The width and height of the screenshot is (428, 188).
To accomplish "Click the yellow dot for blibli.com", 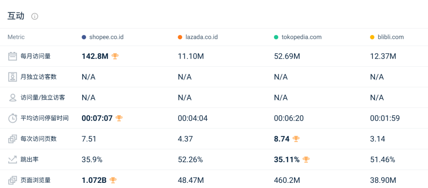I will click(372, 37).
